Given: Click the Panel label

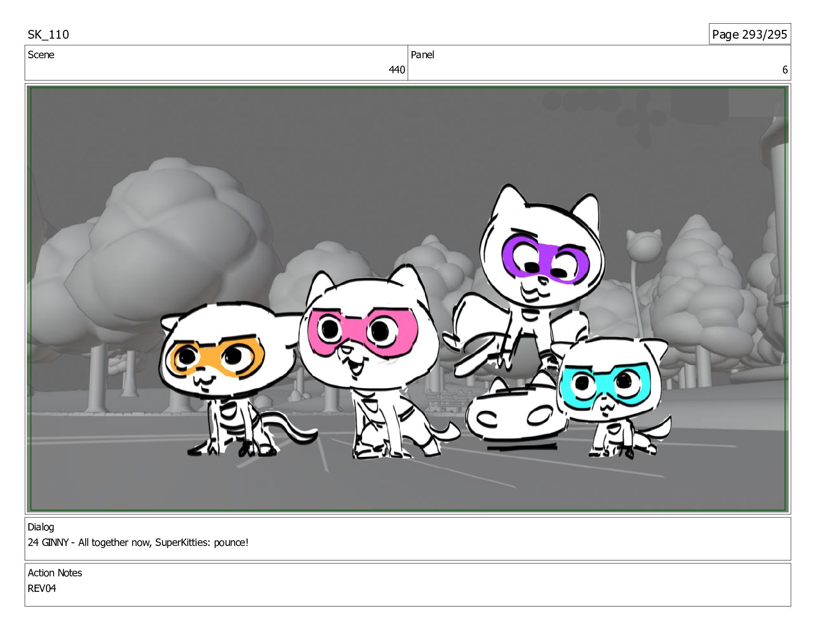Looking at the screenshot, I should coord(422,55).
